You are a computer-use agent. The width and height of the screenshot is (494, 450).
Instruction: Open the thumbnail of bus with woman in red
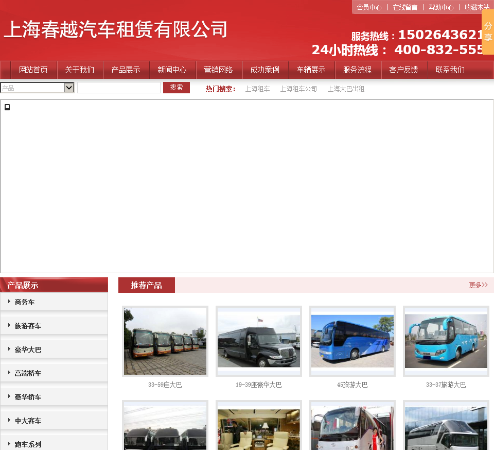352,425
